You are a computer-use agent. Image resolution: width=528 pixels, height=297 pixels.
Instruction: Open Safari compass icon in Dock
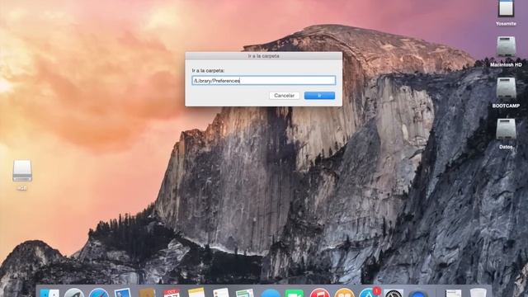click(99, 293)
